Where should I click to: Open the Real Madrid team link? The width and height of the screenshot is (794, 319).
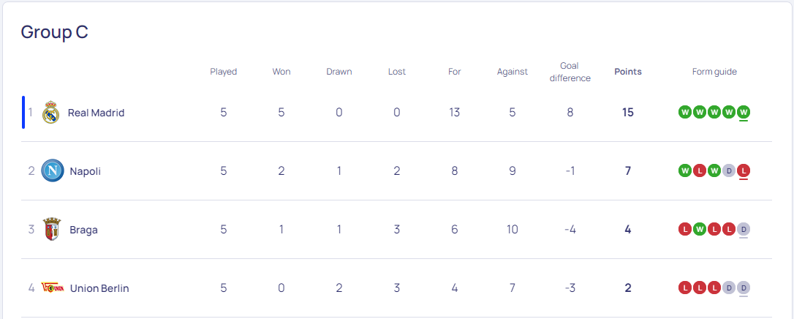(97, 113)
